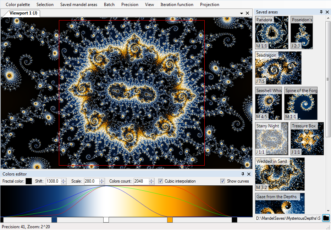Select the blue gradient stop marker
The height and width of the screenshot is (230, 331).
coord(54,220)
